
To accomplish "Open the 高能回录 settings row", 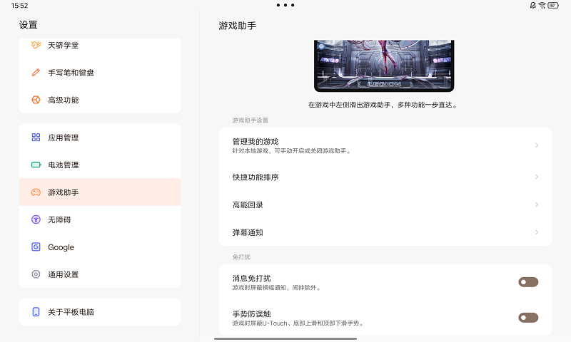I will [x=384, y=204].
